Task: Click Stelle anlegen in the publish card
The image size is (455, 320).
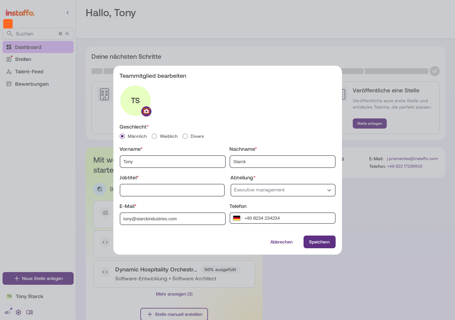Action: tap(370, 123)
